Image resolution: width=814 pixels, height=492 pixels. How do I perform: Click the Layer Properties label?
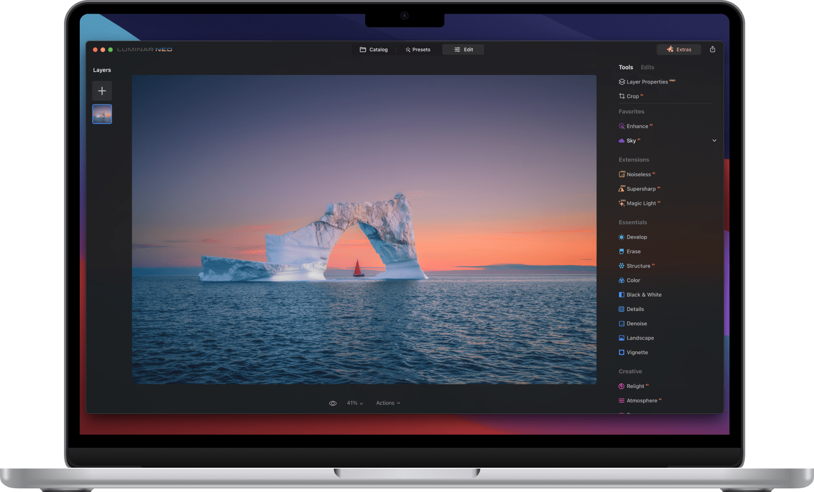coord(647,82)
